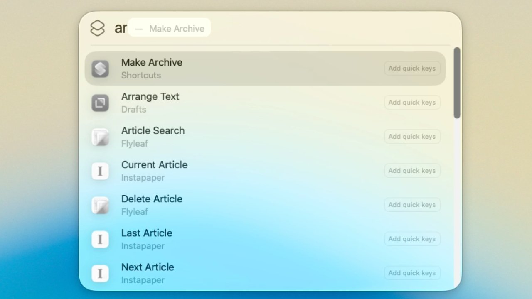Click the Make Archive autocomplete suggestion
Screen dimensions: 532x299
pyautogui.click(x=169, y=27)
